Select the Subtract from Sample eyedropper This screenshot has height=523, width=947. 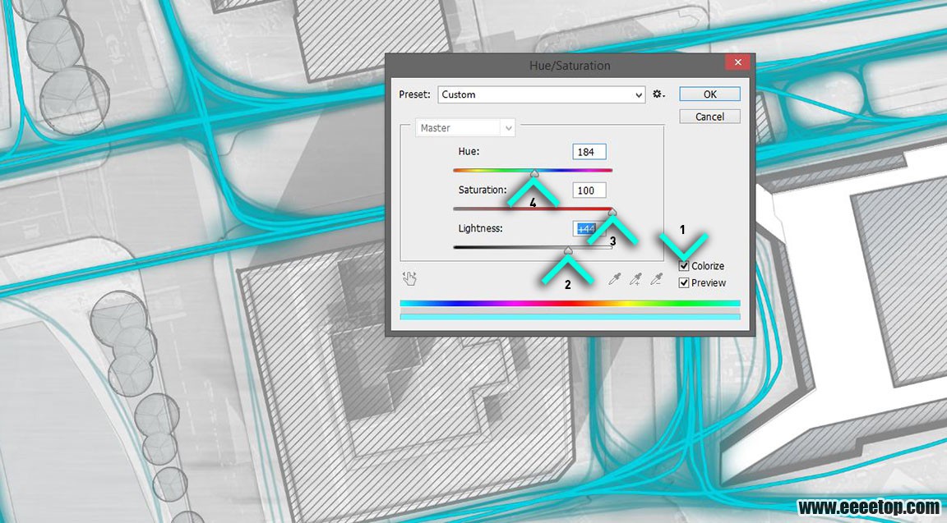[657, 278]
